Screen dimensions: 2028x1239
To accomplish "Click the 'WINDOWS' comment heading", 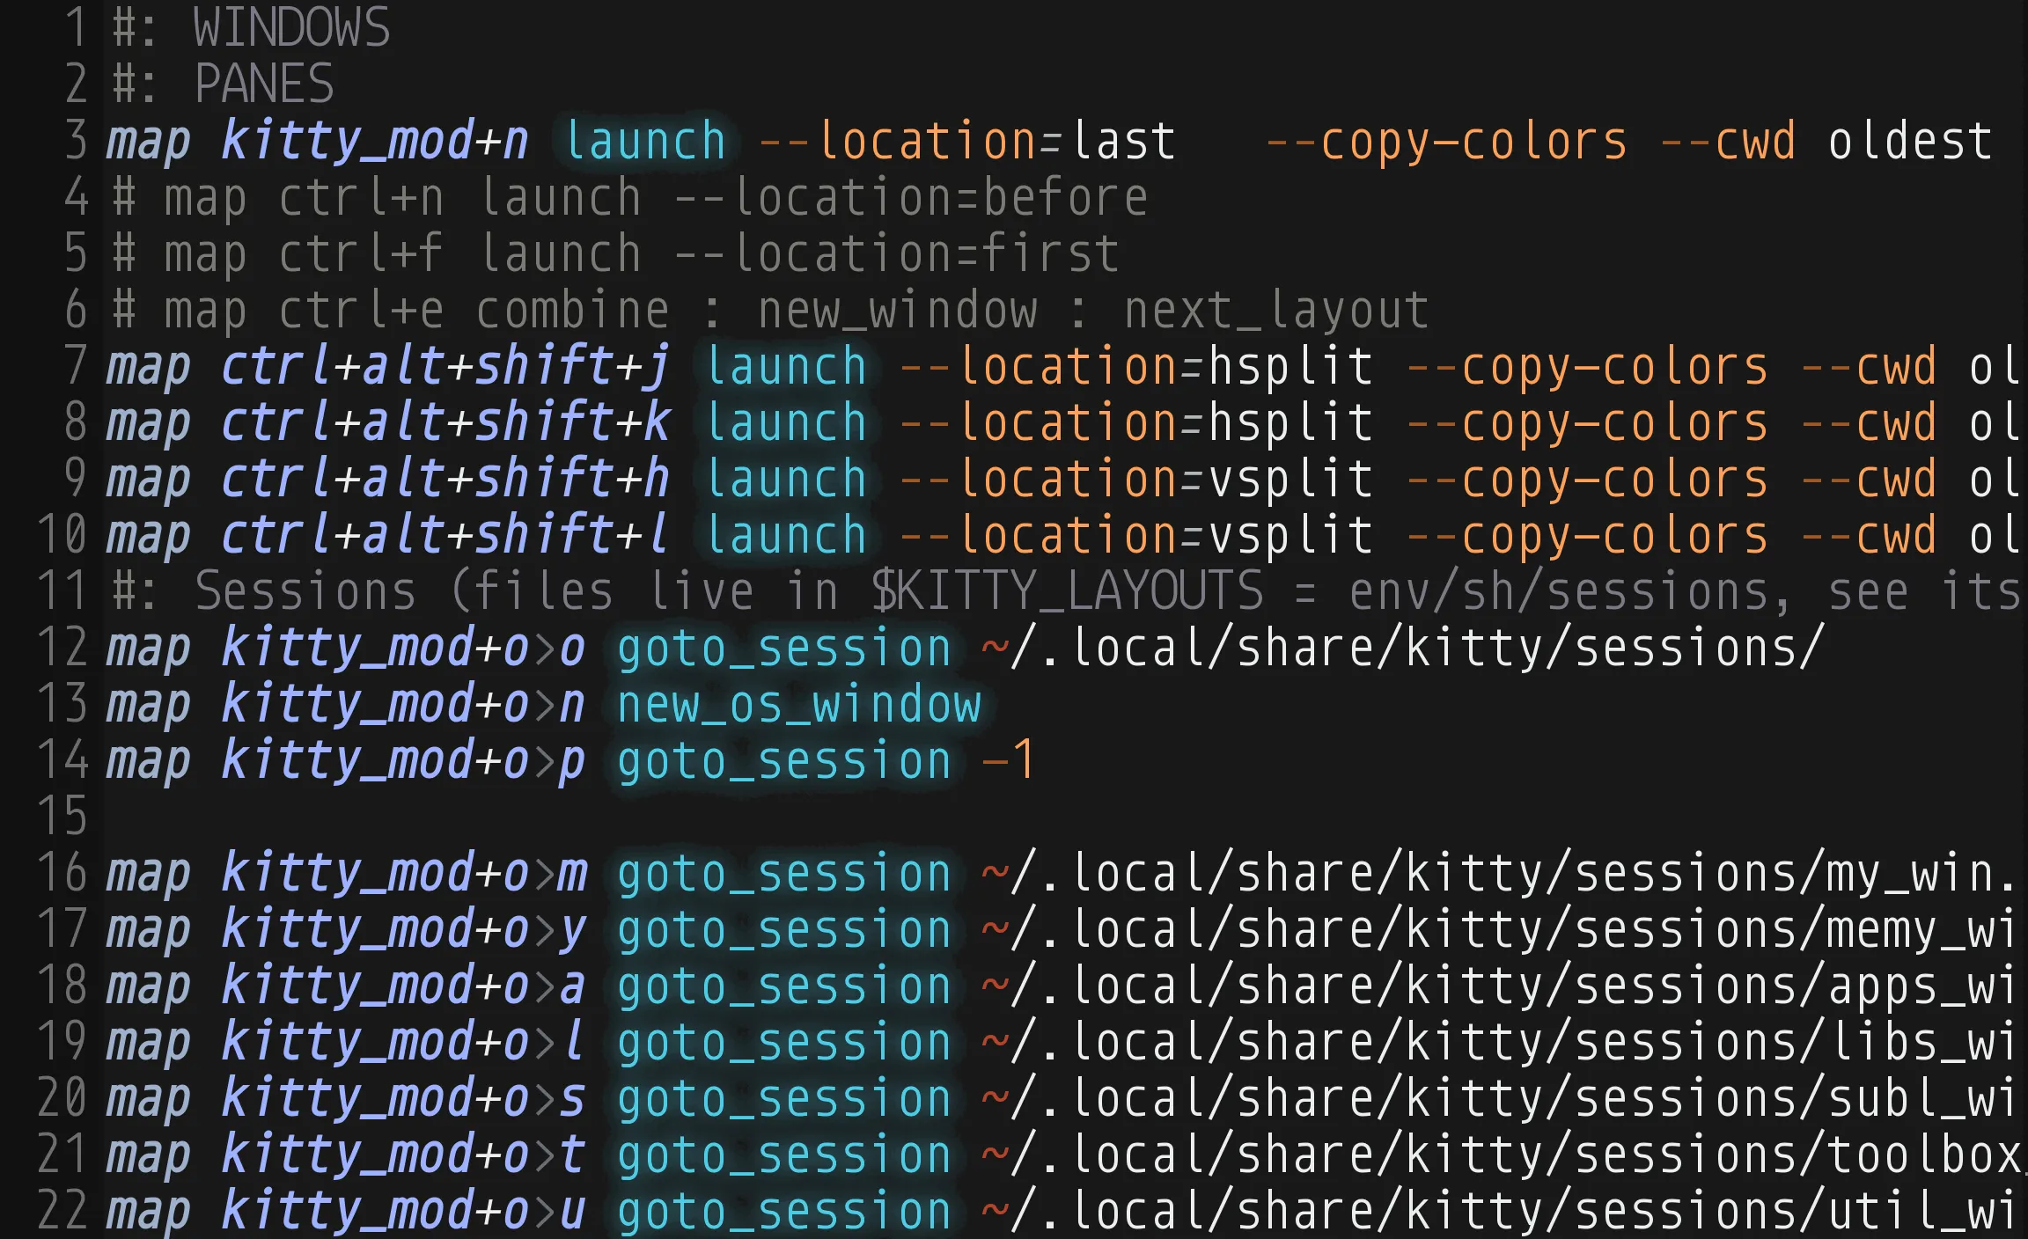I will 291,27.
